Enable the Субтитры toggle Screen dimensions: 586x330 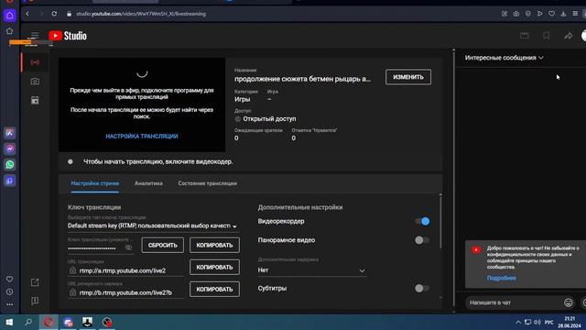[x=422, y=289]
